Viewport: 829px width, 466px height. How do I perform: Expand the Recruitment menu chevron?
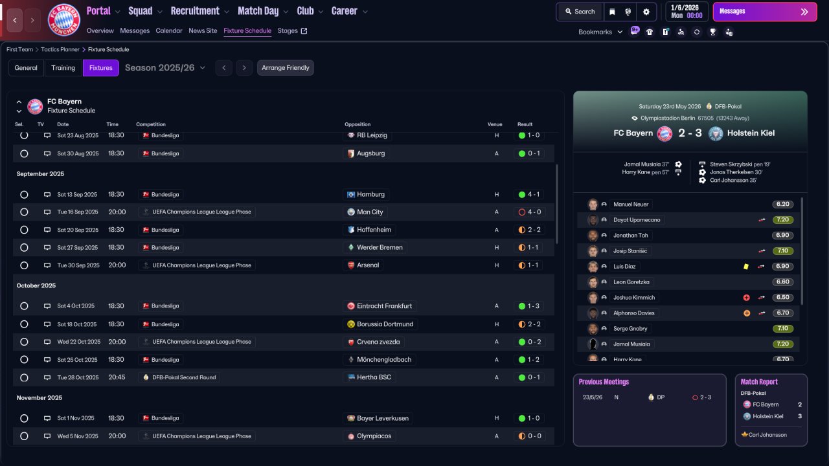(227, 12)
